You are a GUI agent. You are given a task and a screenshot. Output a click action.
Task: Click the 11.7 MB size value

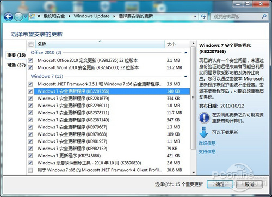coord(174,113)
